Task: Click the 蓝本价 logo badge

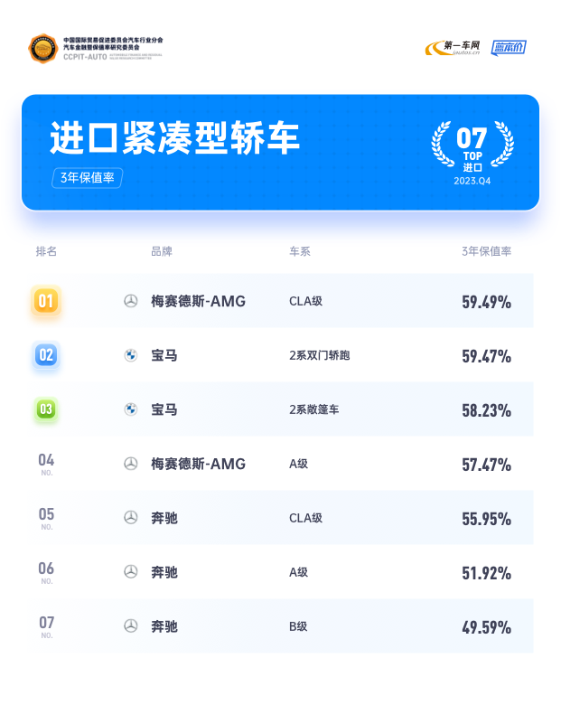Action: click(x=509, y=48)
